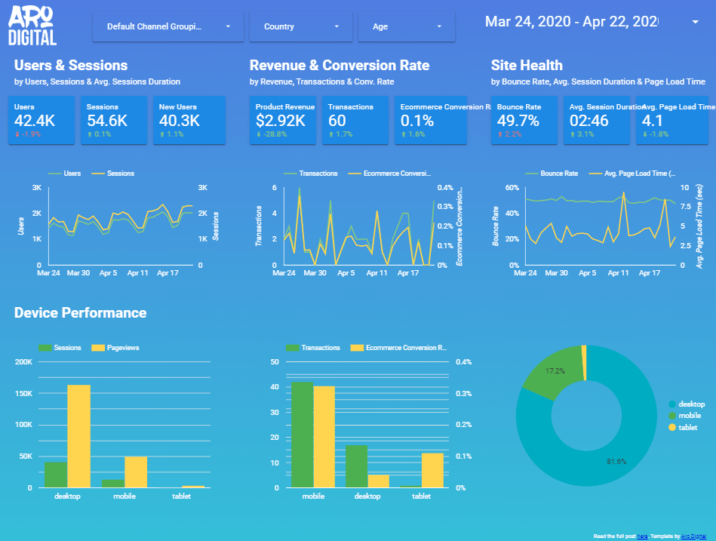Select the Users 42.4K scorecard

coord(41,120)
